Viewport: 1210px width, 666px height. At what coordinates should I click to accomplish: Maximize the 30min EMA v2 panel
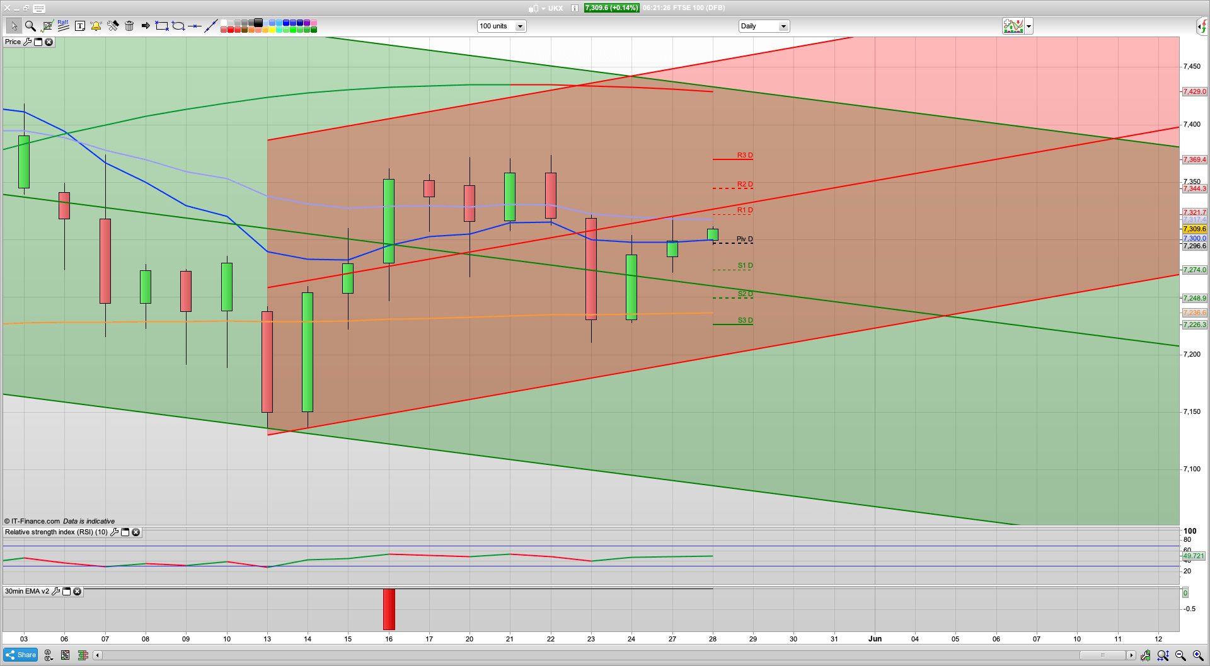[x=66, y=591]
